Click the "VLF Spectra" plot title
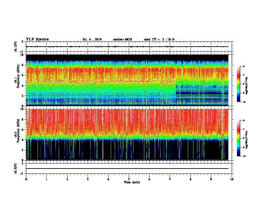The height and width of the screenshot is (201, 261). (37, 39)
